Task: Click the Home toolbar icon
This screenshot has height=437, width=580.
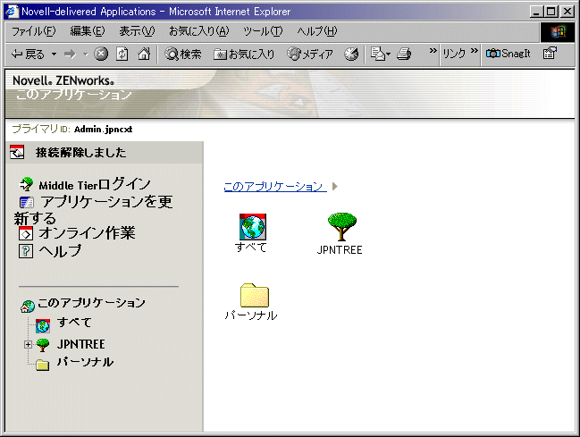Action: pyautogui.click(x=143, y=54)
